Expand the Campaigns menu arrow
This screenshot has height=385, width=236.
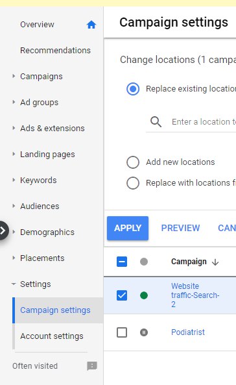[14, 77]
